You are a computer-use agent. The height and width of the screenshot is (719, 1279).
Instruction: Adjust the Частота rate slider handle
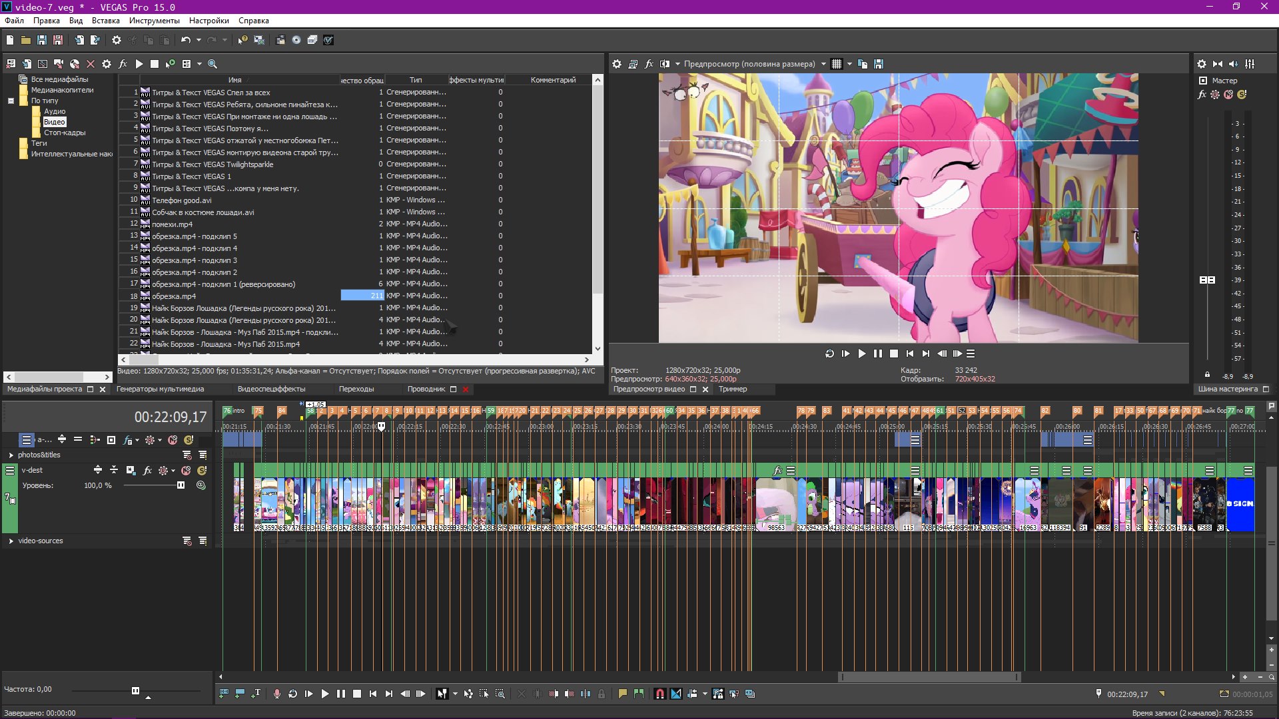click(x=135, y=690)
